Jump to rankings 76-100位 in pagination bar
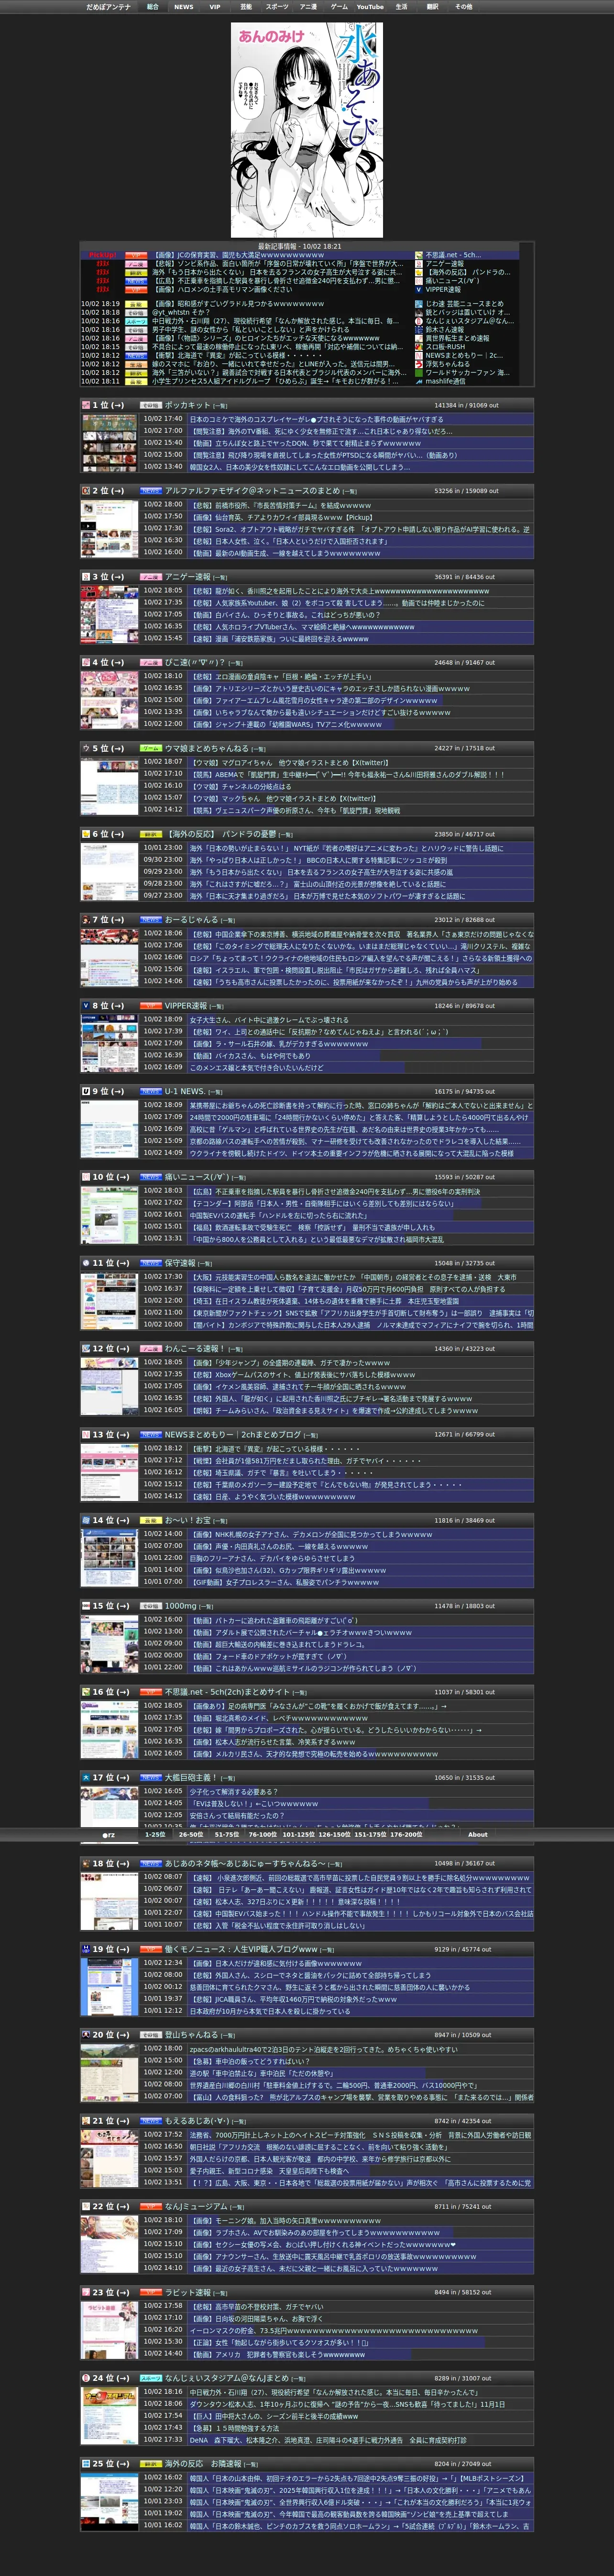The width and height of the screenshot is (614, 2576). tap(263, 1835)
